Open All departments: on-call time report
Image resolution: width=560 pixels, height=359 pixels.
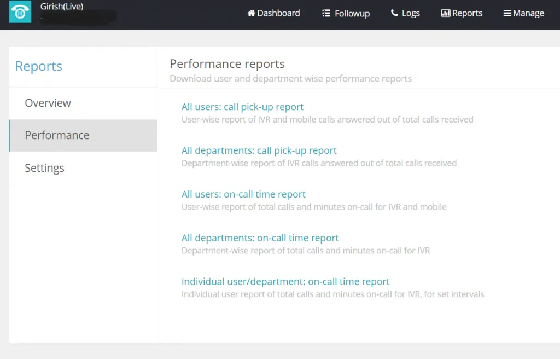260,238
